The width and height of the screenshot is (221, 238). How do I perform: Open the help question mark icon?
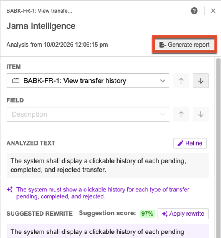[x=194, y=11]
